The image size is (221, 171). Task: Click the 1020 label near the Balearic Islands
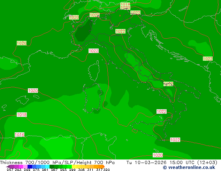(33, 91)
